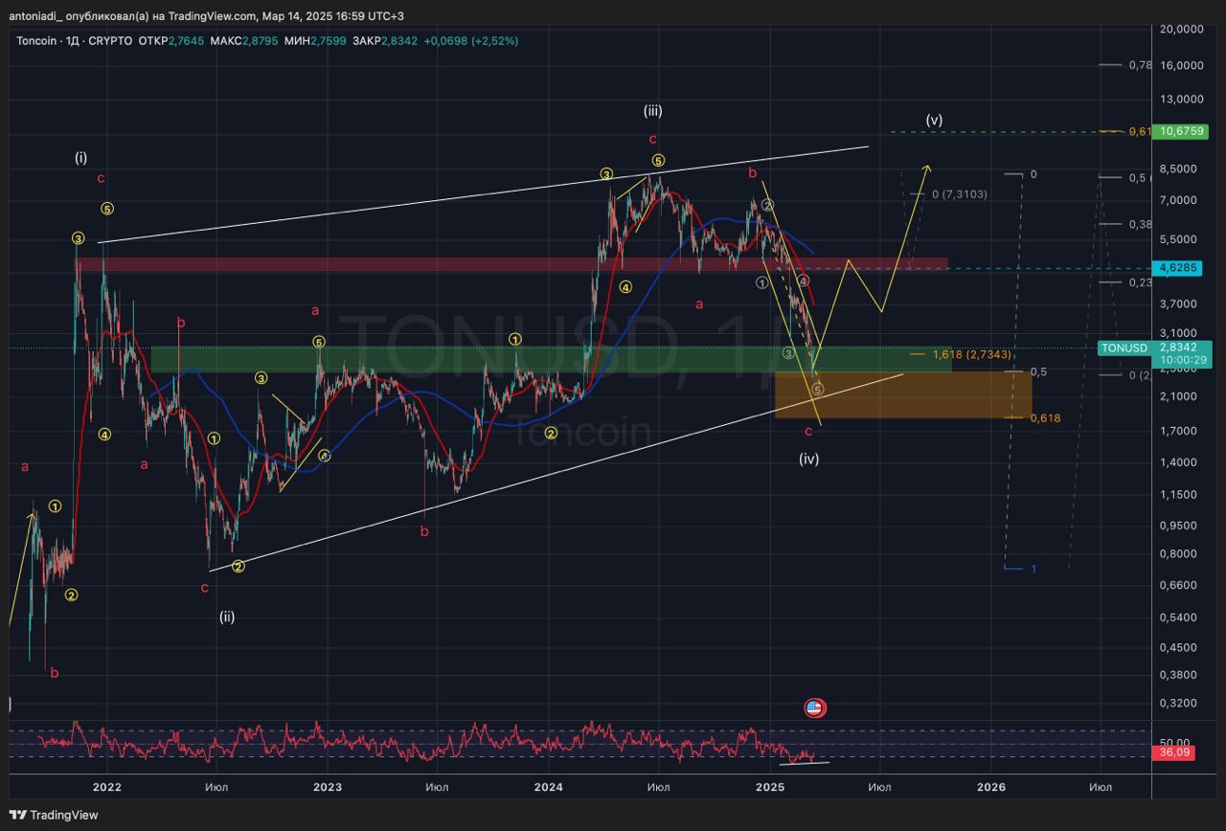Click the 1,4000 price scale label
Screen dimensions: 1226x831
coord(1178,462)
